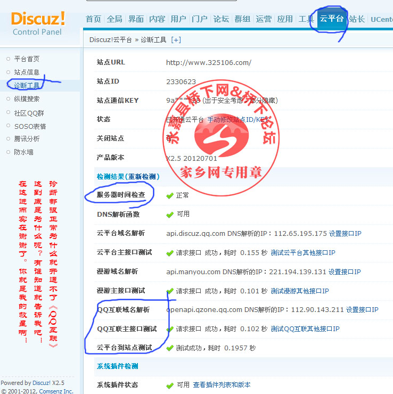The height and width of the screenshot is (394, 393).
Task: Open the 防水墙 sidebar item
Action: pos(23,152)
